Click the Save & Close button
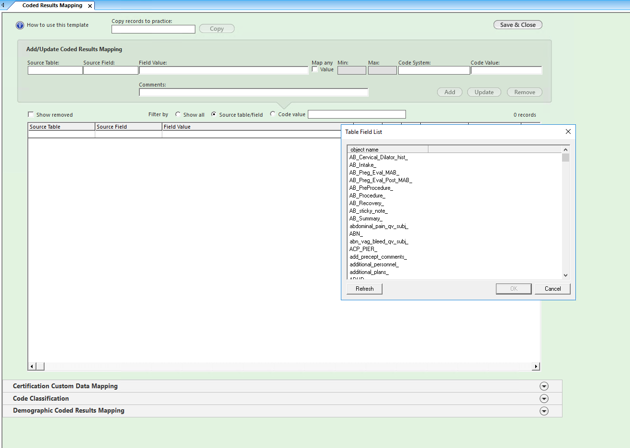The height and width of the screenshot is (448, 630). [518, 25]
